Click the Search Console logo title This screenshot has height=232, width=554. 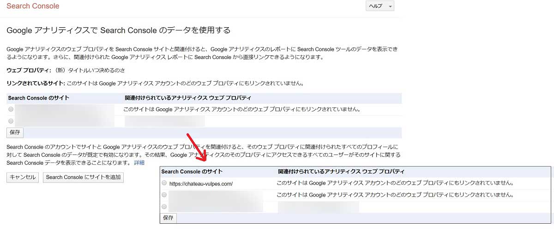(x=33, y=6)
